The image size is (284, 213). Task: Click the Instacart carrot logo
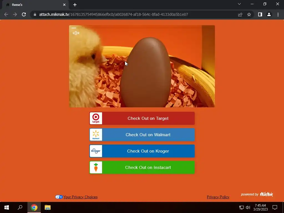[x=96, y=167]
